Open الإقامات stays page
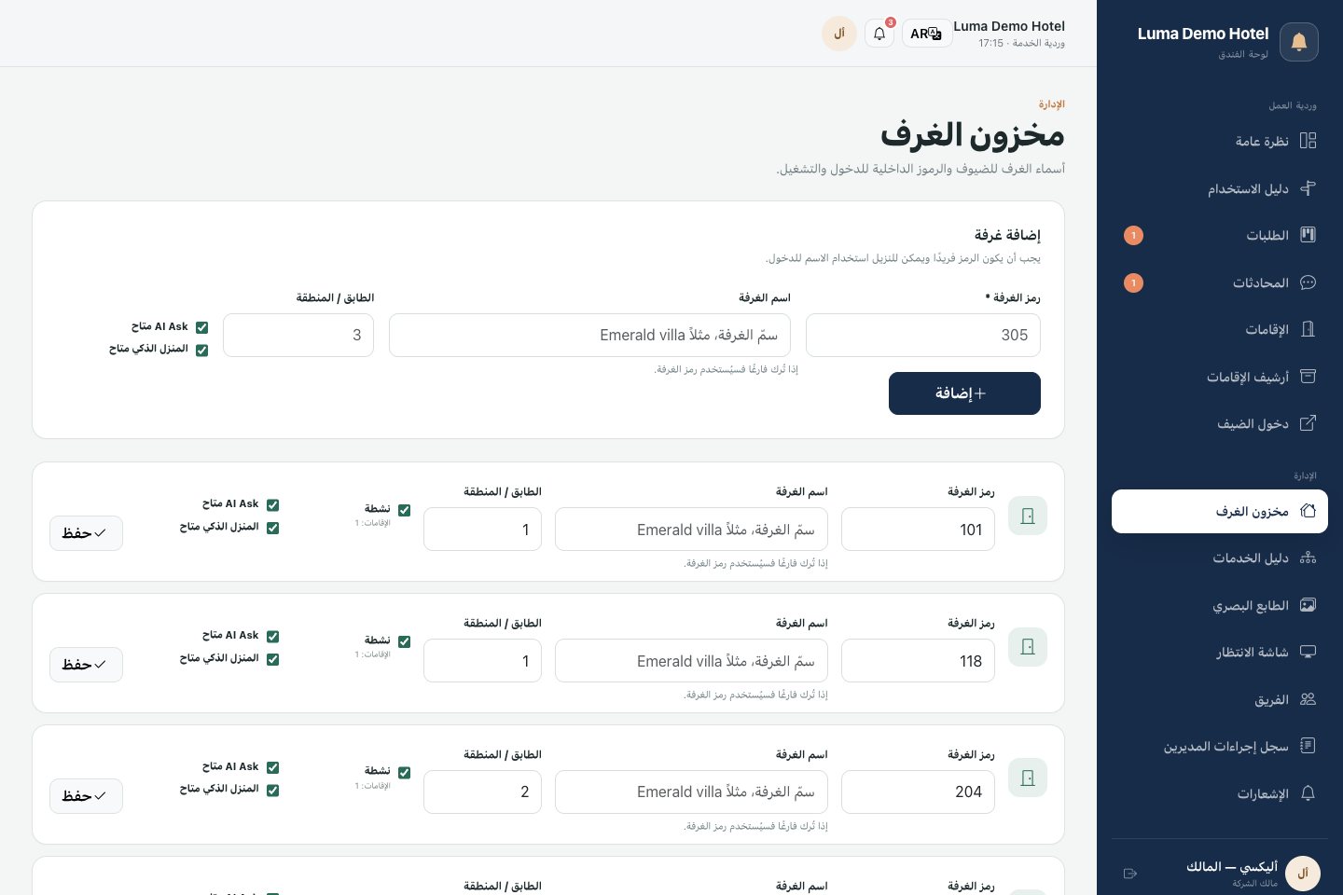This screenshot has height=895, width=1343. tap(1220, 329)
